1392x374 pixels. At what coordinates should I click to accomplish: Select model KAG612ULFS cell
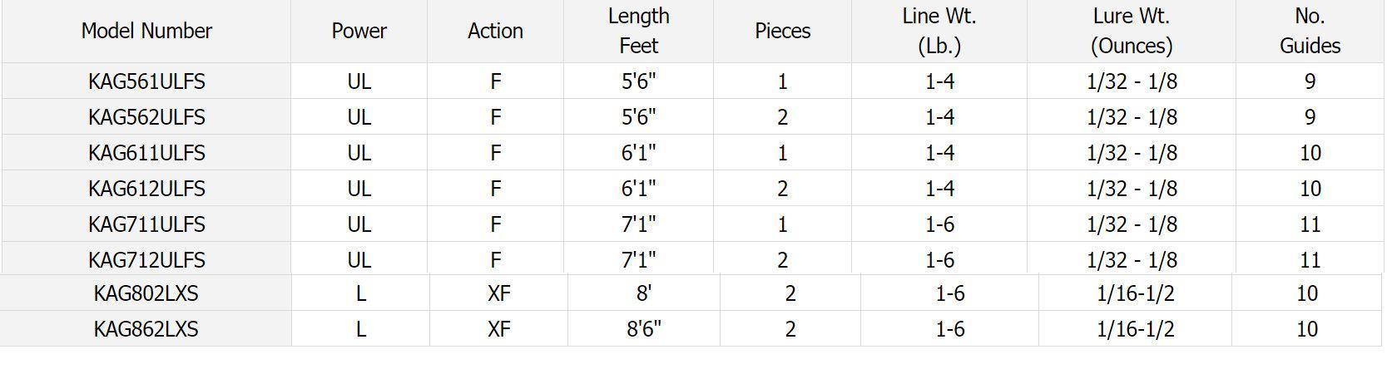point(146,189)
